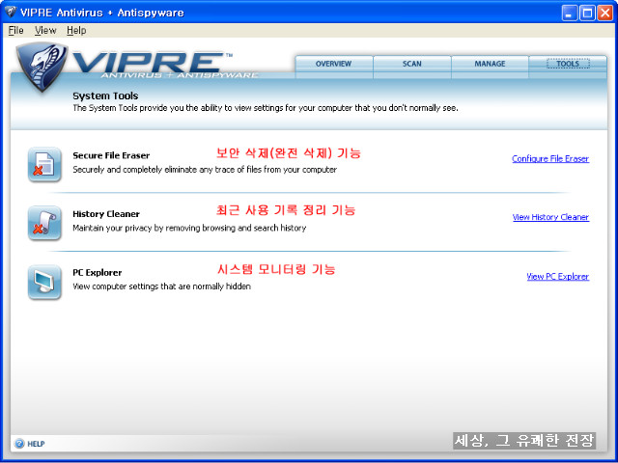Maximize the VIPRE window
The image size is (618, 463).
587,13
